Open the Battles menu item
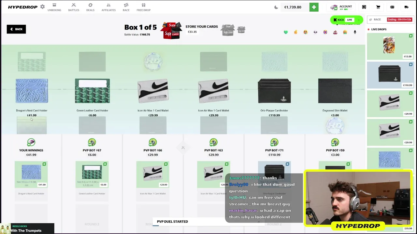The height and width of the screenshot is (234, 417). coord(74,7)
